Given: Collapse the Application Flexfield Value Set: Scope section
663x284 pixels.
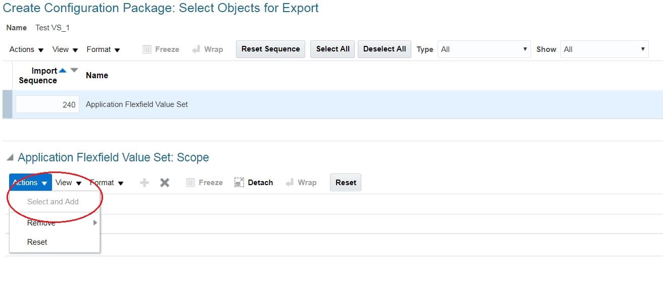Looking at the screenshot, I should click(x=10, y=158).
